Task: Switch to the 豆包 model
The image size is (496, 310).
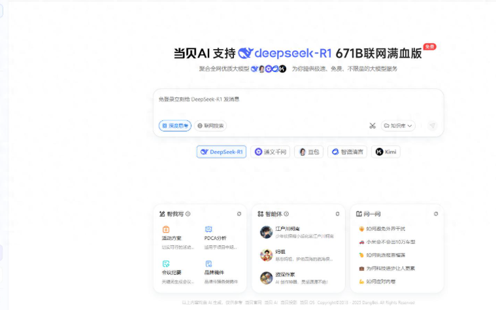Action: pos(308,152)
